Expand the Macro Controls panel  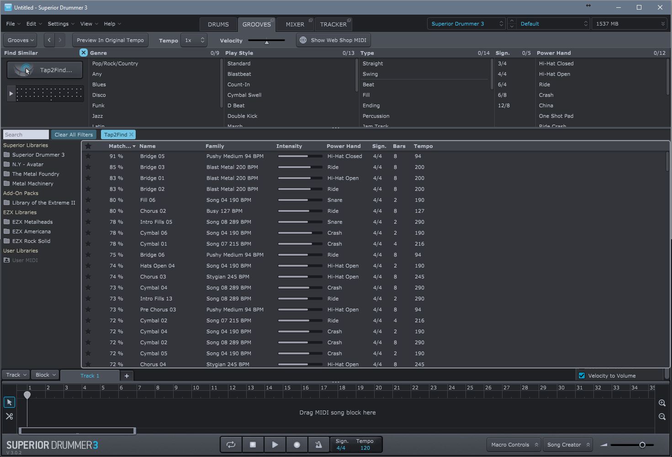(x=514, y=445)
